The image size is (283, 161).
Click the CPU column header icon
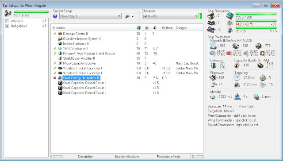coord(138,27)
